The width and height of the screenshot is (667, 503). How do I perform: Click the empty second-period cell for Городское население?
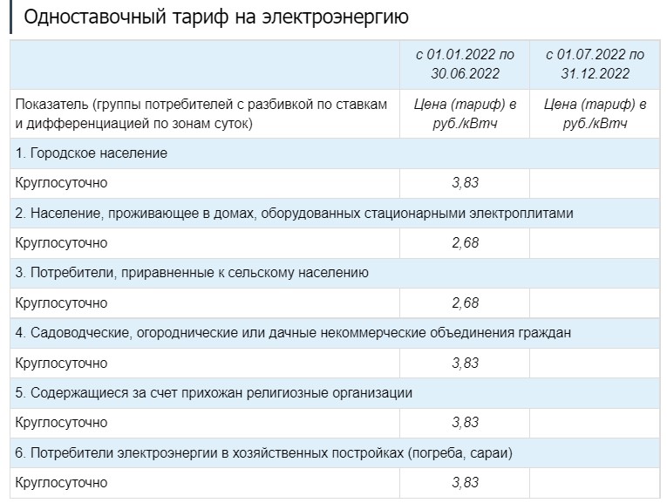pyautogui.click(x=595, y=183)
